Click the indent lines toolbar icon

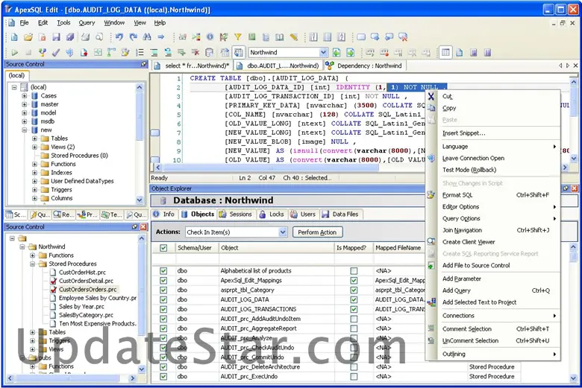click(x=154, y=53)
